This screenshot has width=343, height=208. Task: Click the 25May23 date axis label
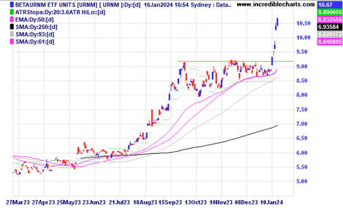(69, 202)
